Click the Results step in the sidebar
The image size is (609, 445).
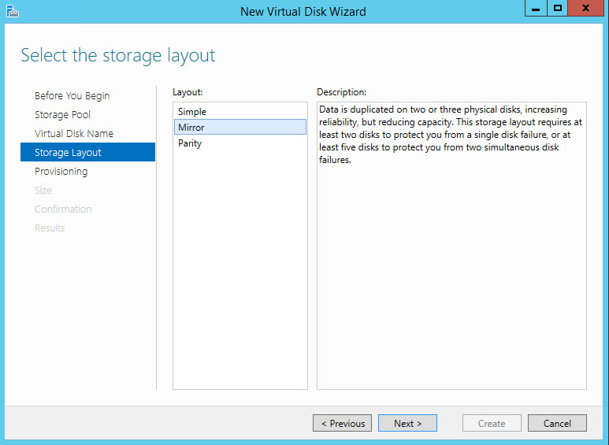50,228
